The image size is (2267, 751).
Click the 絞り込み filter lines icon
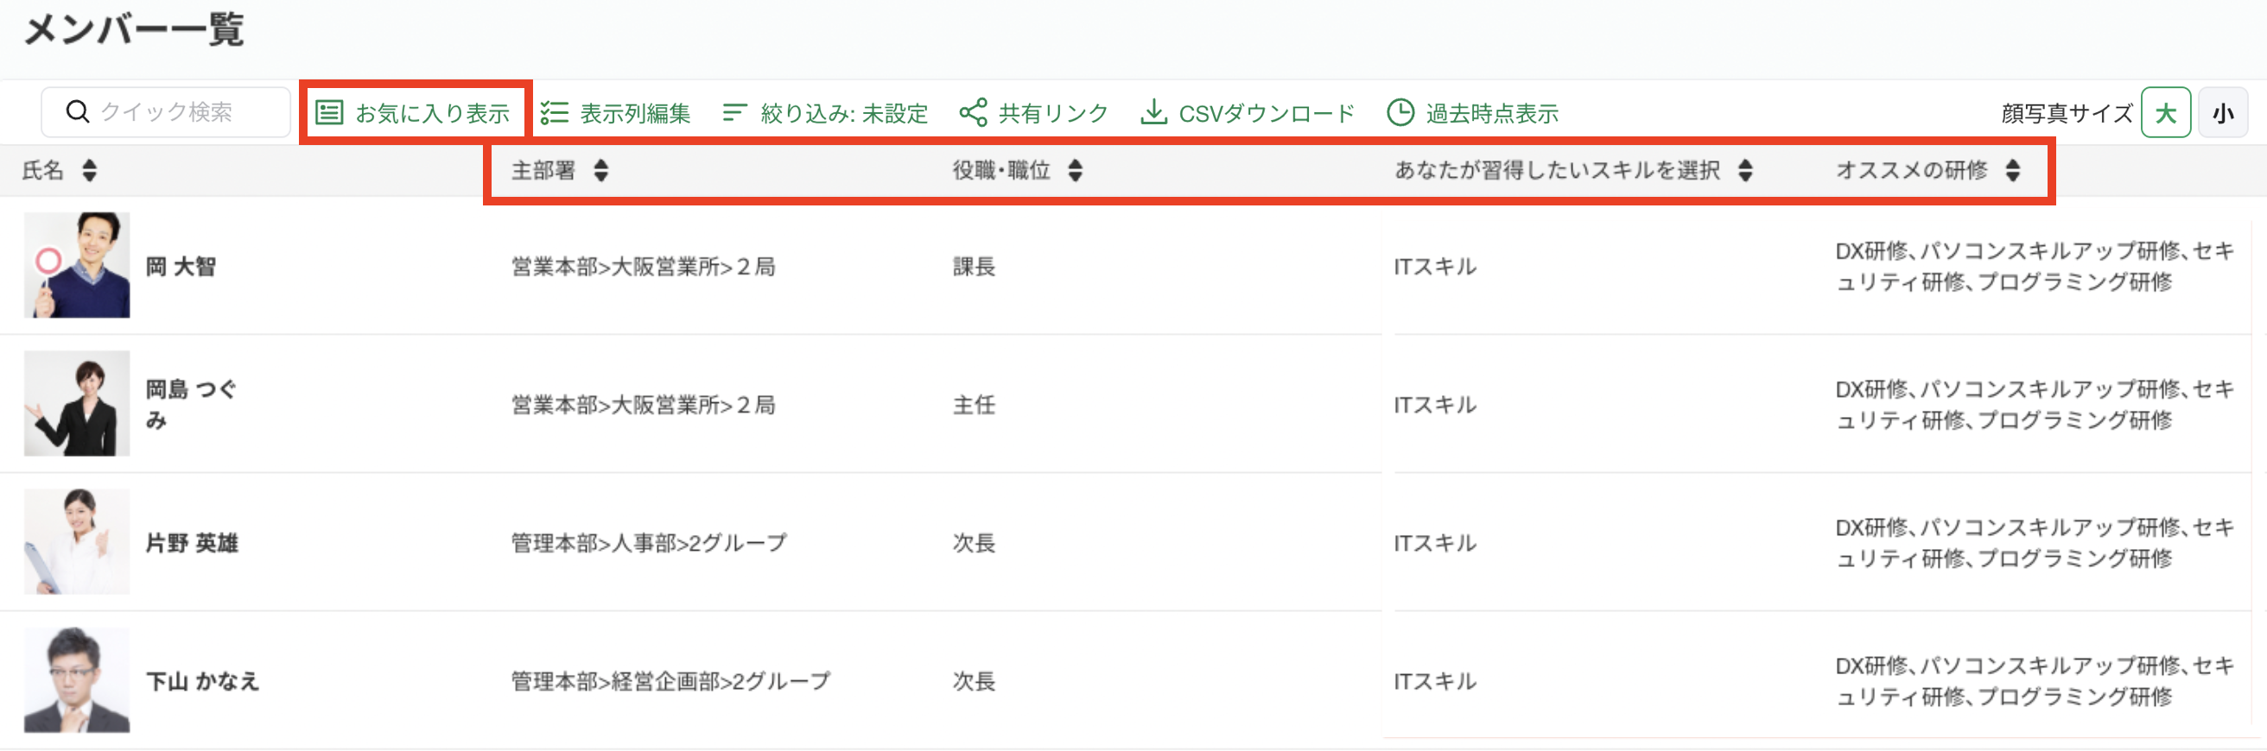point(734,112)
